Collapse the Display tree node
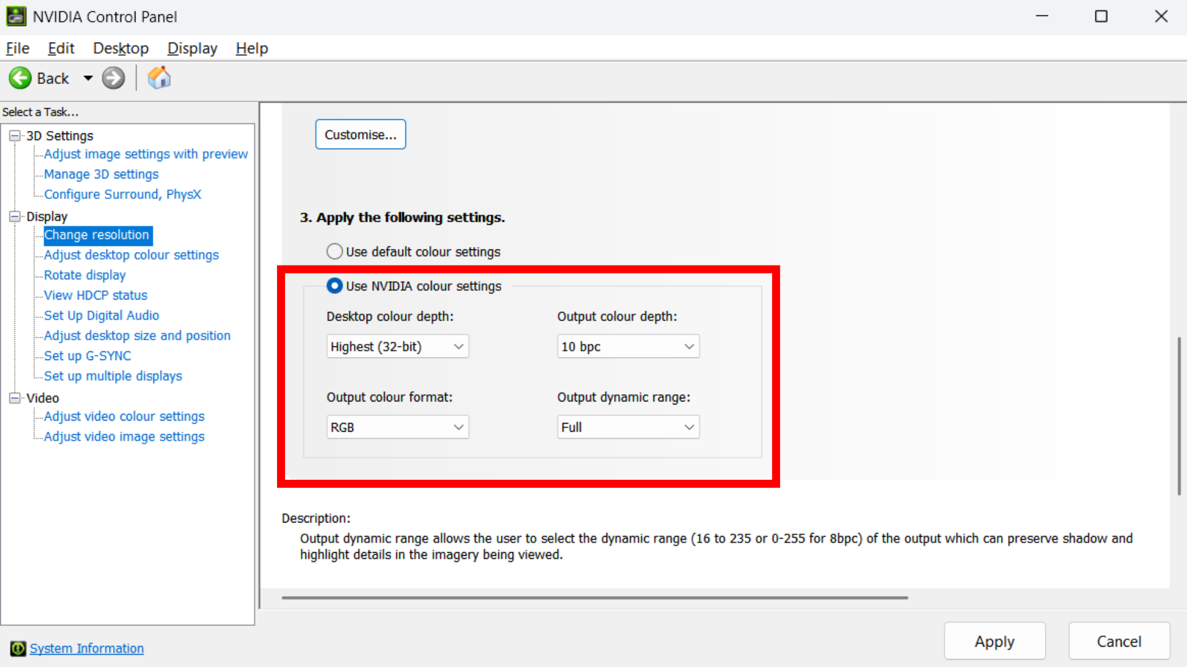 [x=15, y=217]
